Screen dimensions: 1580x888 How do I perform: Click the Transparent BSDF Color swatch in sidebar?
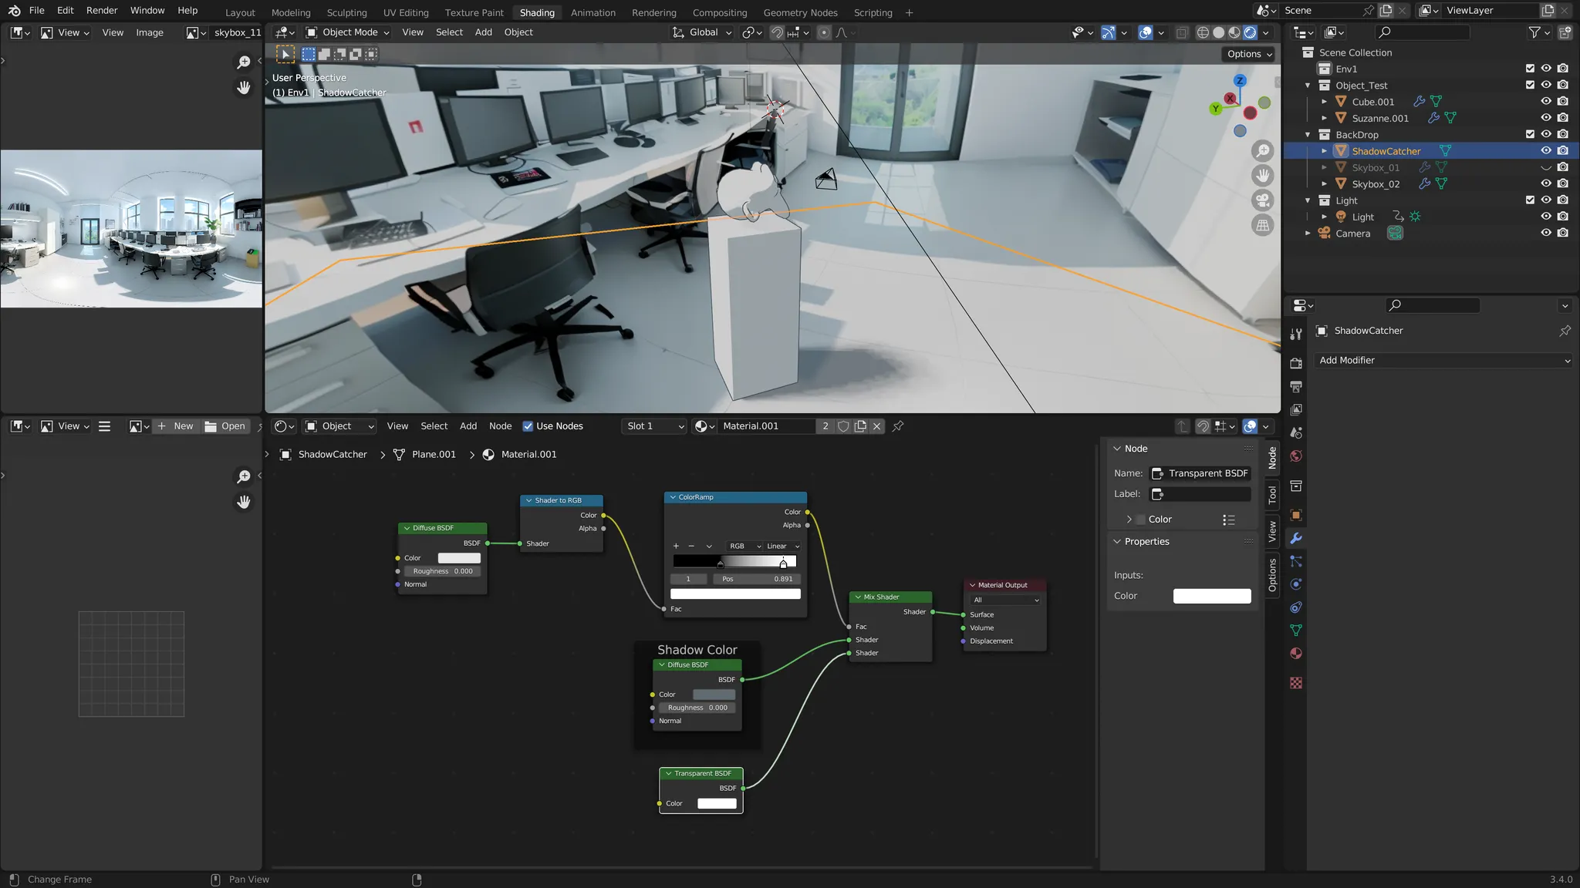coord(1211,596)
